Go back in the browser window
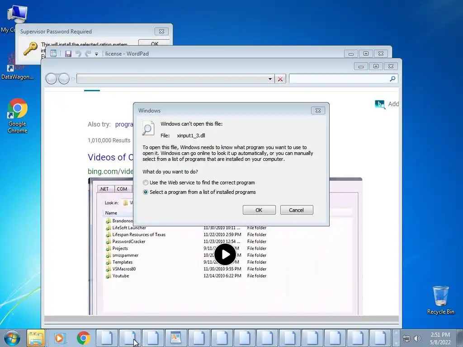Screen dimensions: 463x347 (x=51, y=79)
